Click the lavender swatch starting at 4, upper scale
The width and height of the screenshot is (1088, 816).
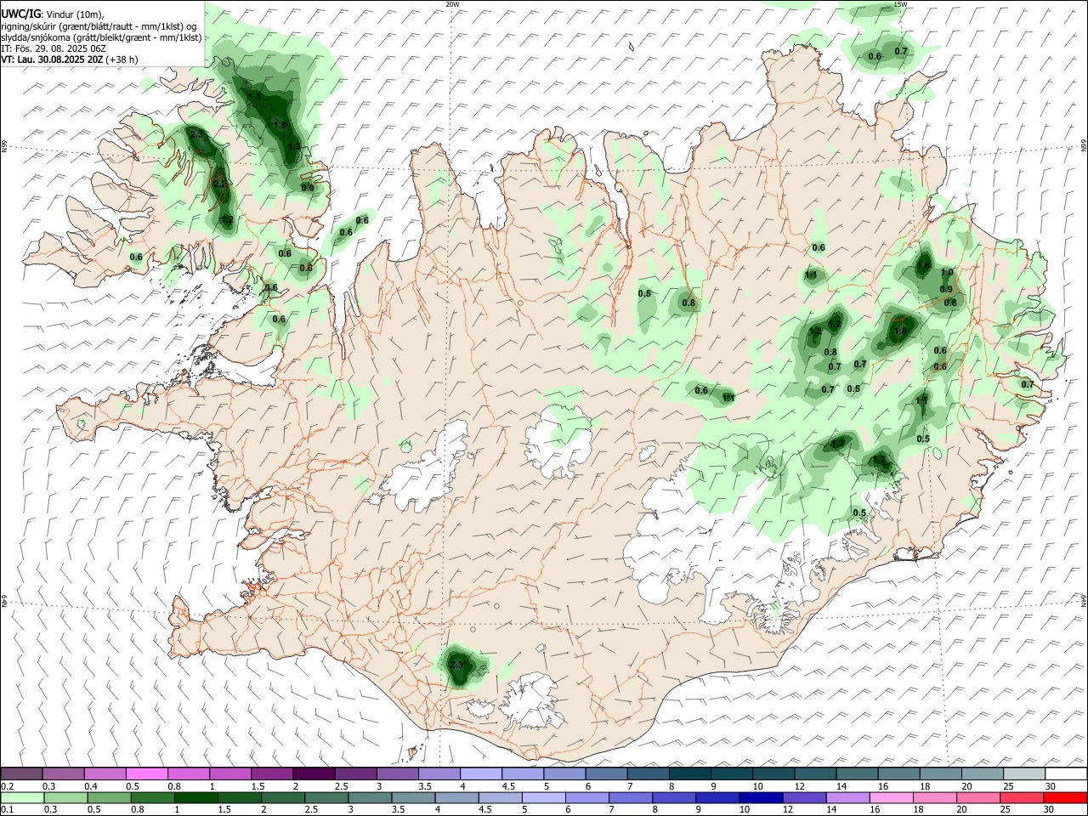[480, 773]
